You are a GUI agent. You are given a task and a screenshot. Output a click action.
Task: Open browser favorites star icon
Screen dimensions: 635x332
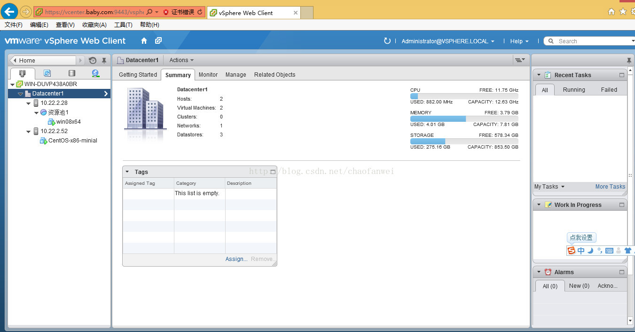(x=623, y=12)
